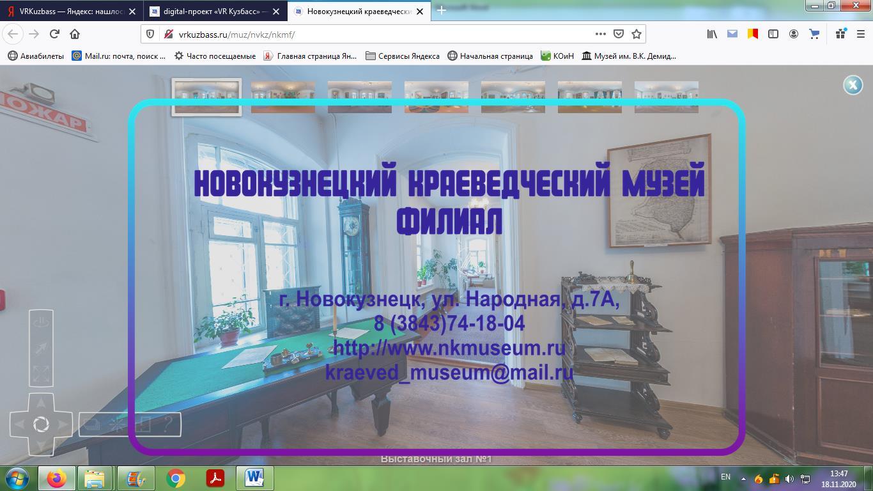Viewport: 873px width, 491px height.
Task: Change the EN input language
Action: [x=725, y=477]
